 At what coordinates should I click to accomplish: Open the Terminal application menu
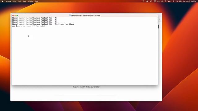(8, 1)
